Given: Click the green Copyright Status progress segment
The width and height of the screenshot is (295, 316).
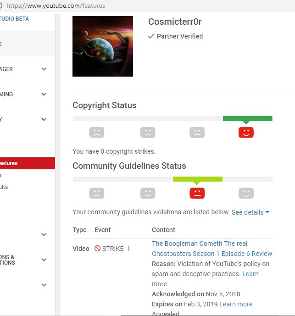Looking at the screenshot, I should (248, 118).
